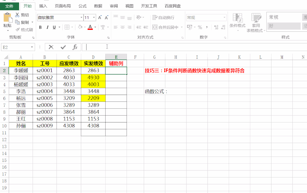
Task: Click 辅助列 header cell
Action: coord(116,63)
